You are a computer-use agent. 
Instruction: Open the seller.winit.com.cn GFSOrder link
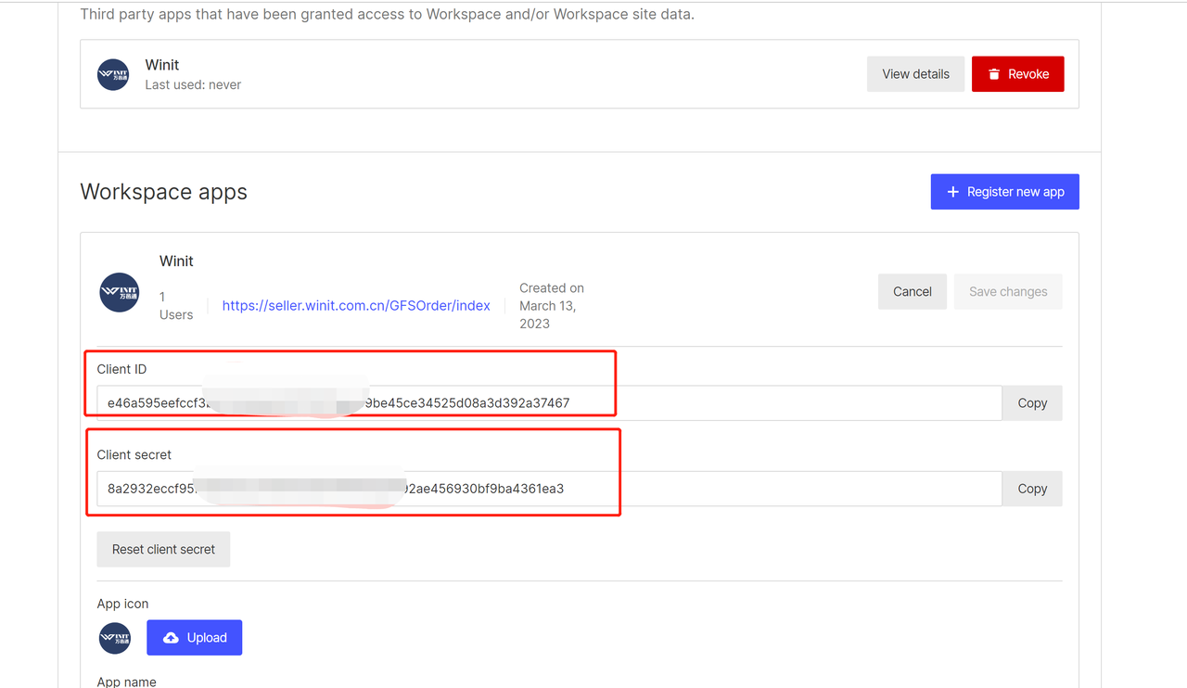pyautogui.click(x=356, y=305)
